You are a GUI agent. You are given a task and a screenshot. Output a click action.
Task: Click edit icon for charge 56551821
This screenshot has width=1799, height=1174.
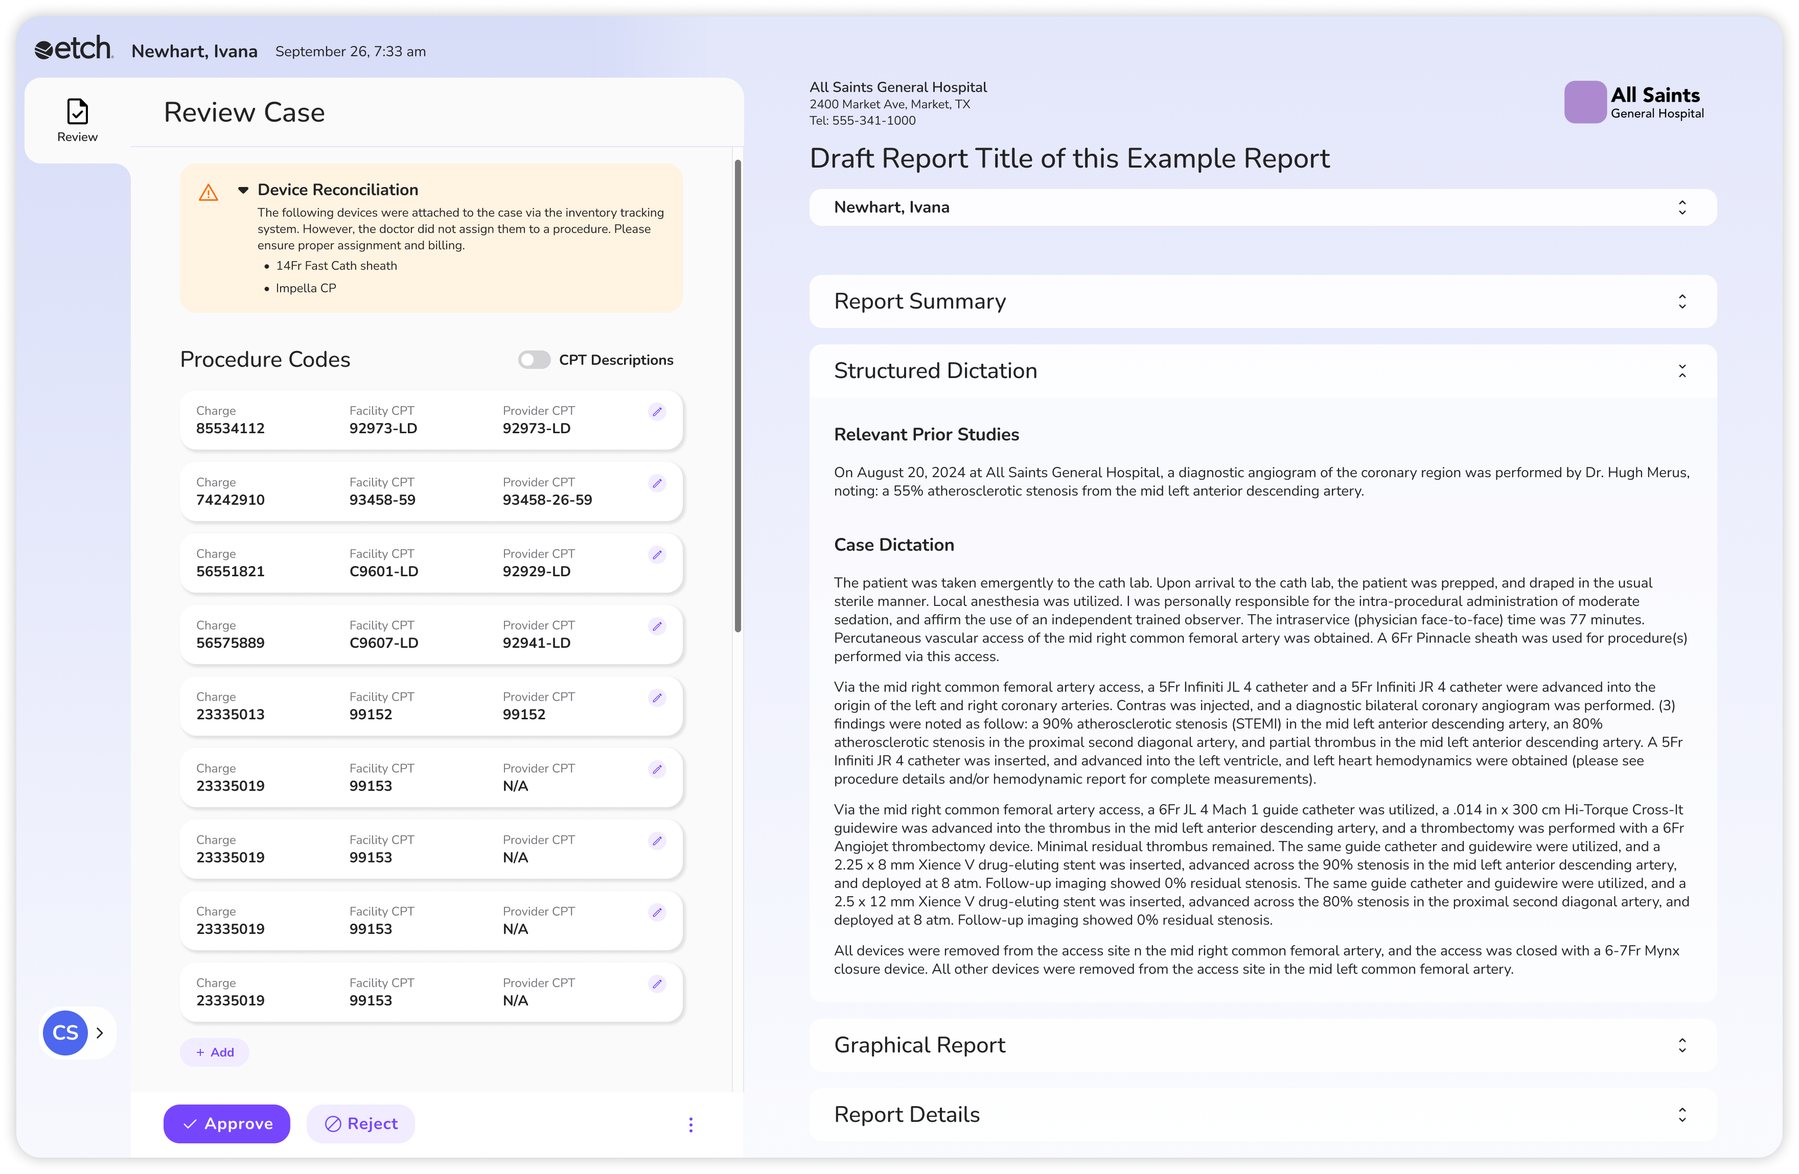pyautogui.click(x=657, y=554)
